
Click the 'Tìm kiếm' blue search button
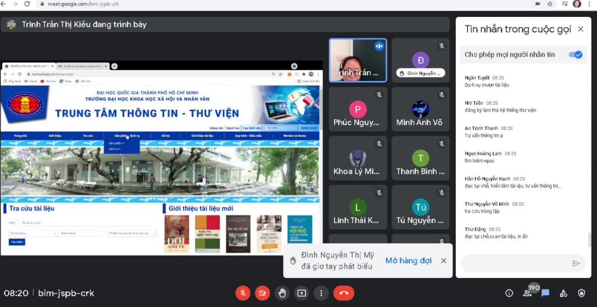(x=17, y=242)
